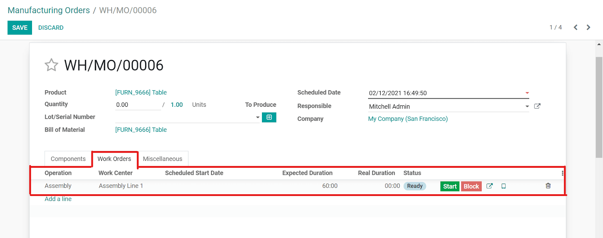603x238 pixels.
Task: Mark WH/MO/00006 as favorite with star
Action: pos(51,65)
